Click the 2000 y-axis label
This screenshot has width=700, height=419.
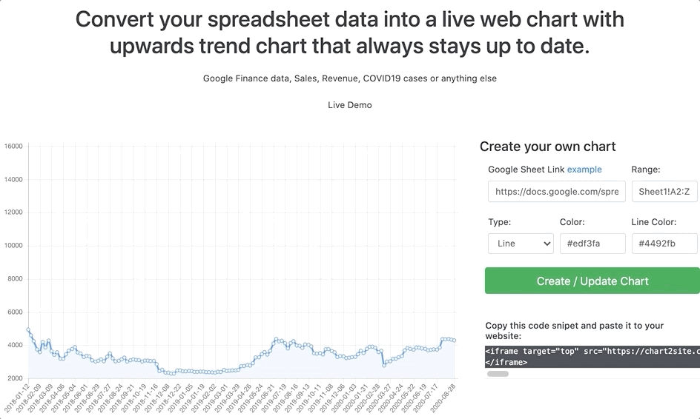pos(15,378)
